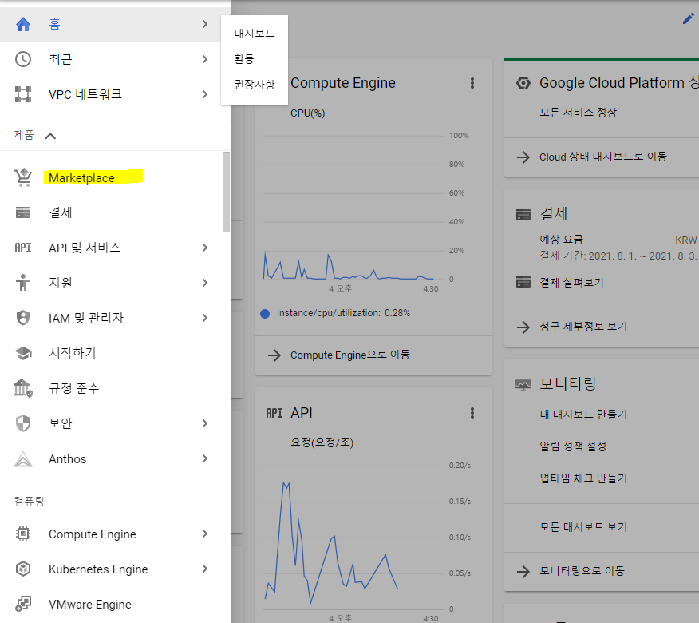Click the API icon beside API 및 서비스

23,248
